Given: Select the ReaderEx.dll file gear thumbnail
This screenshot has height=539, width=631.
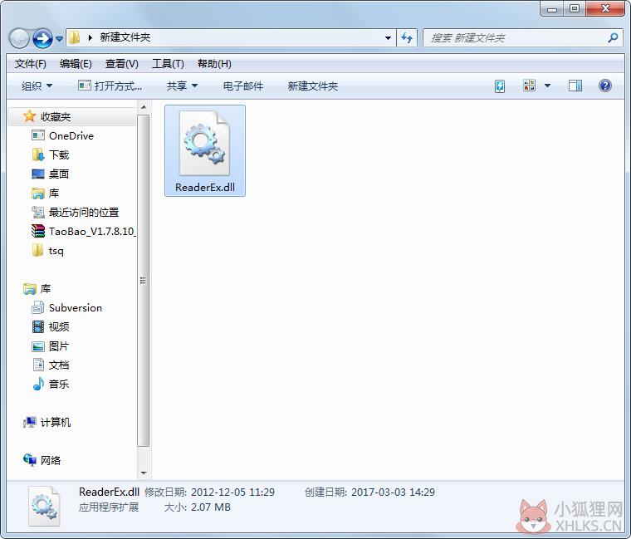Looking at the screenshot, I should coord(204,144).
